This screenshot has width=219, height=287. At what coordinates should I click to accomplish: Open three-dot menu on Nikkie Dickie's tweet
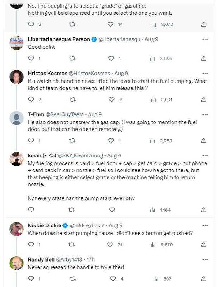click(205, 225)
